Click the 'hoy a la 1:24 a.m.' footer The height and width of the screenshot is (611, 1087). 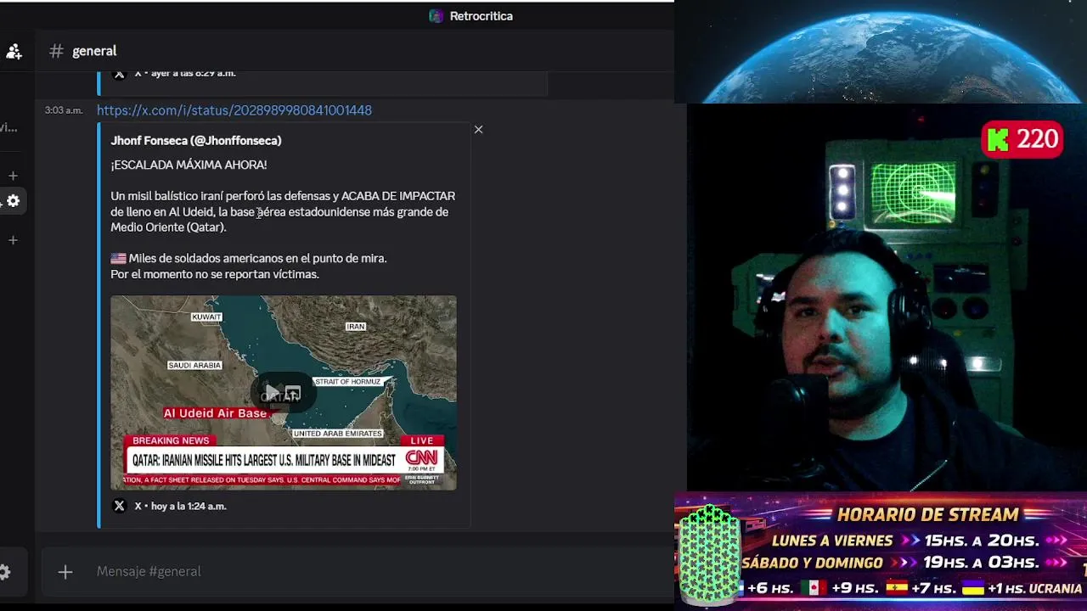pos(189,506)
